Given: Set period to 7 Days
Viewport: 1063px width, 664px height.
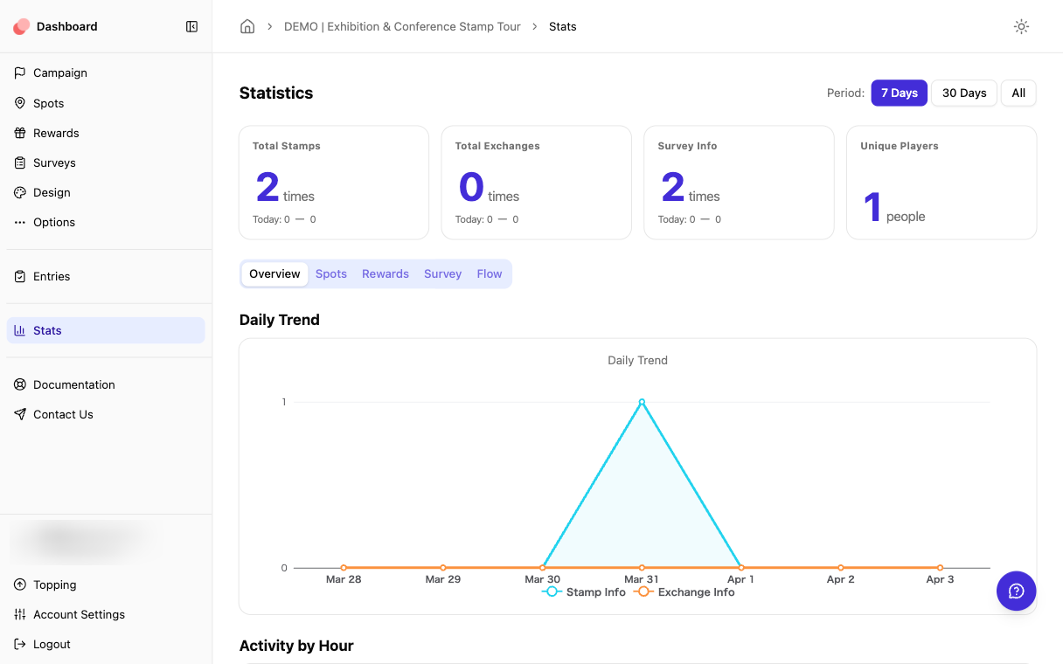Looking at the screenshot, I should (900, 93).
